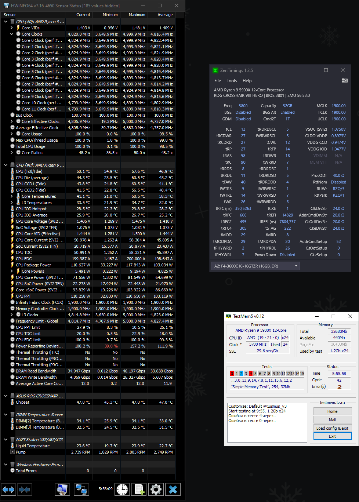Screen dimensions: 359x502
Task: Click the Current column header
Action: click(79, 15)
